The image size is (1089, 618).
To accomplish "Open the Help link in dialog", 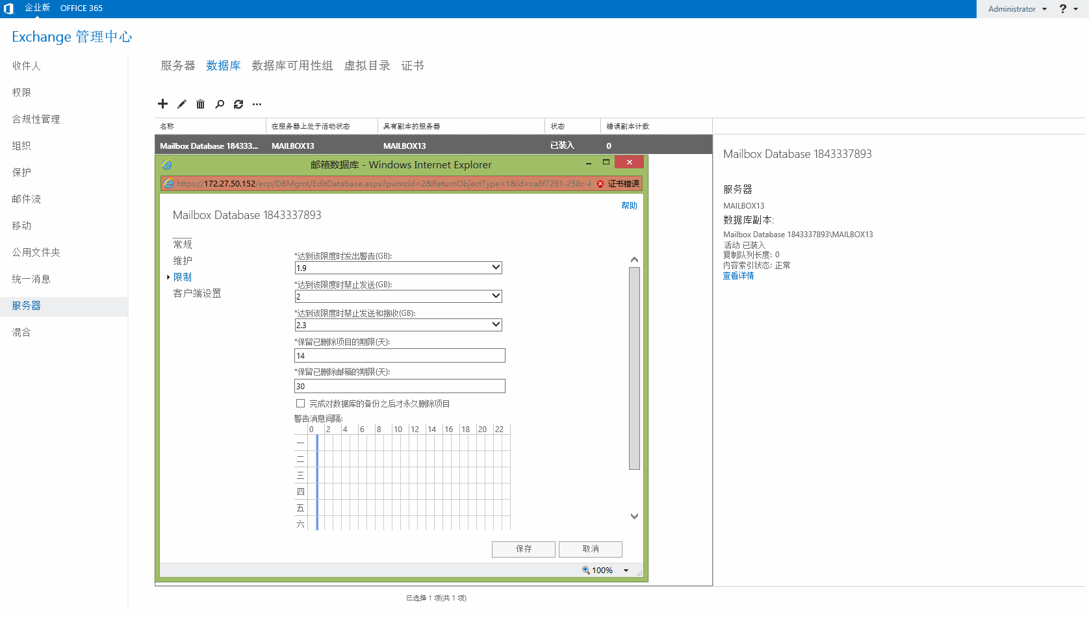I will (x=629, y=205).
